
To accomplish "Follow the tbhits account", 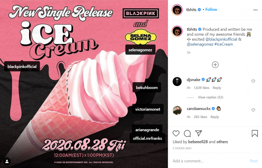I will pos(211,9).
